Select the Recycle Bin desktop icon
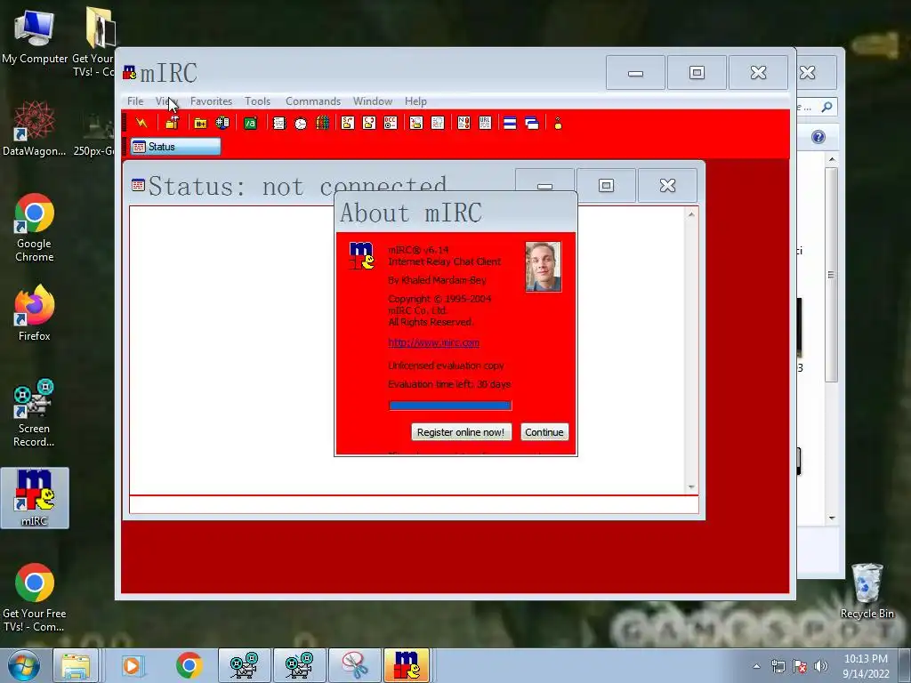The image size is (911, 683). tap(867, 591)
